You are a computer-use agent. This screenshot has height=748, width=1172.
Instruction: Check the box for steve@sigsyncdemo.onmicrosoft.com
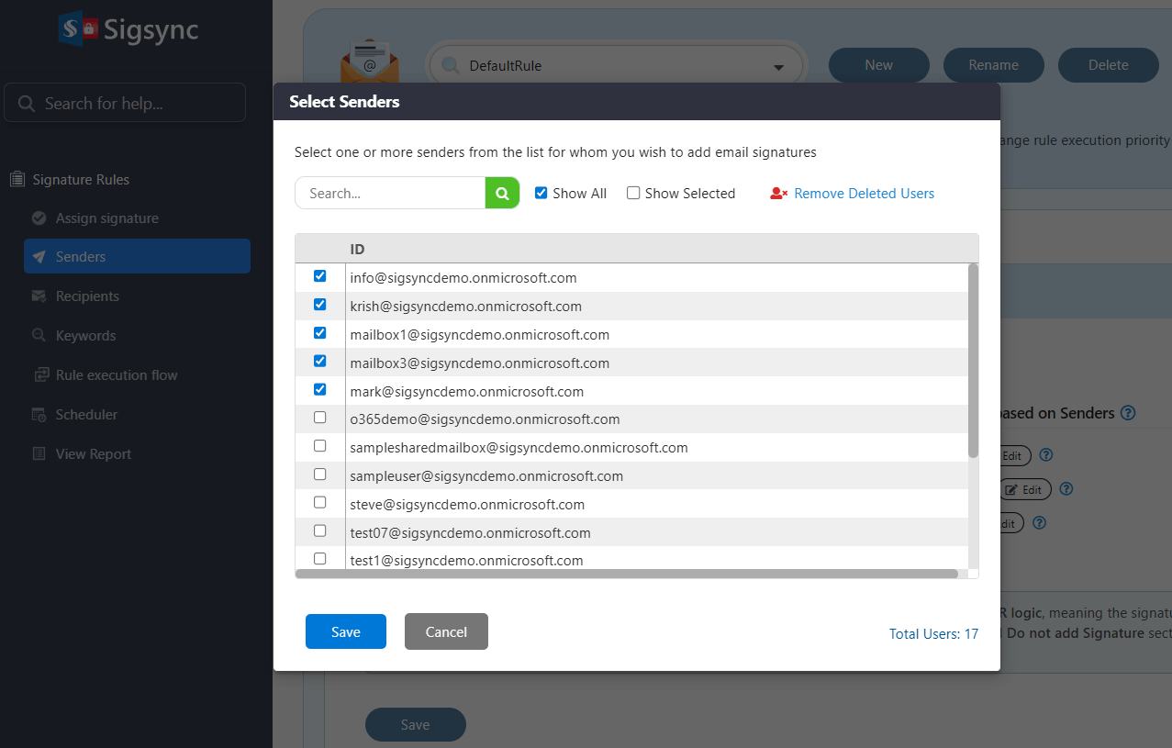click(x=320, y=503)
